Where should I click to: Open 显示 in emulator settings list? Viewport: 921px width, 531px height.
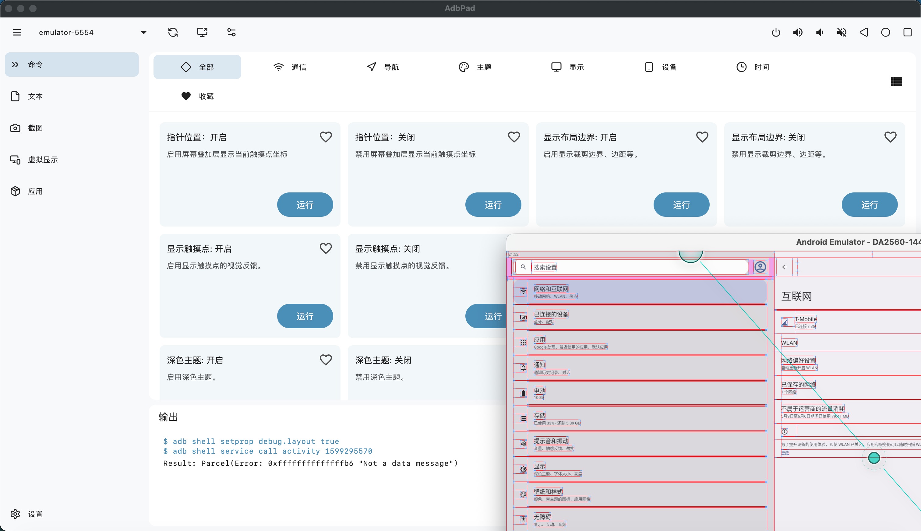(x=640, y=469)
